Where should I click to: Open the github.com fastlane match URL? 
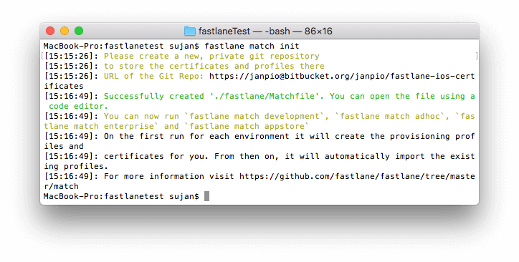(357, 176)
